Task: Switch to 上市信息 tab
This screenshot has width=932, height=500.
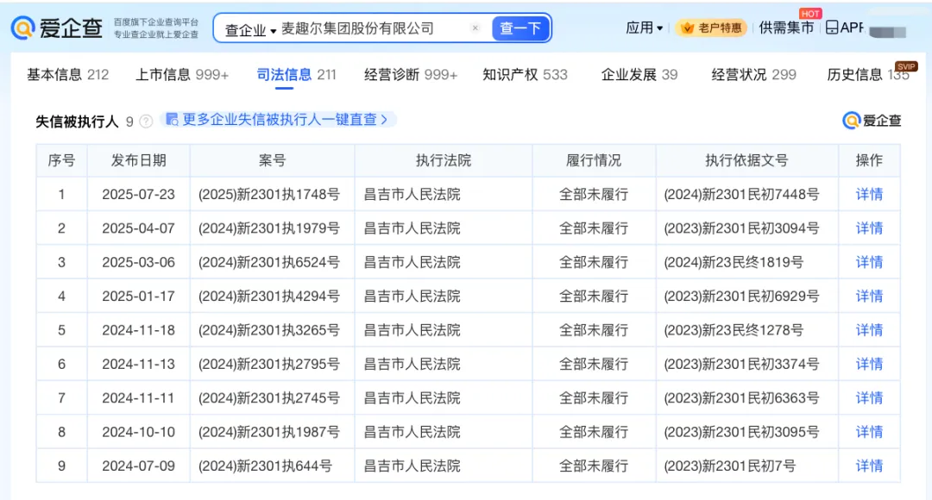Action: 182,75
